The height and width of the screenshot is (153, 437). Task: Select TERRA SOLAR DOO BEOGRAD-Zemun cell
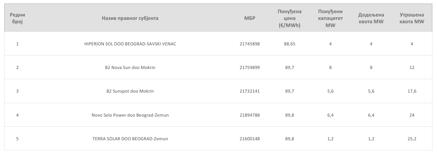pos(130,139)
